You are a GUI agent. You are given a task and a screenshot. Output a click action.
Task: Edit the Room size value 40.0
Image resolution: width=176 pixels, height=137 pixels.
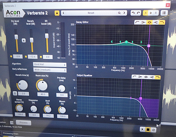43,94
